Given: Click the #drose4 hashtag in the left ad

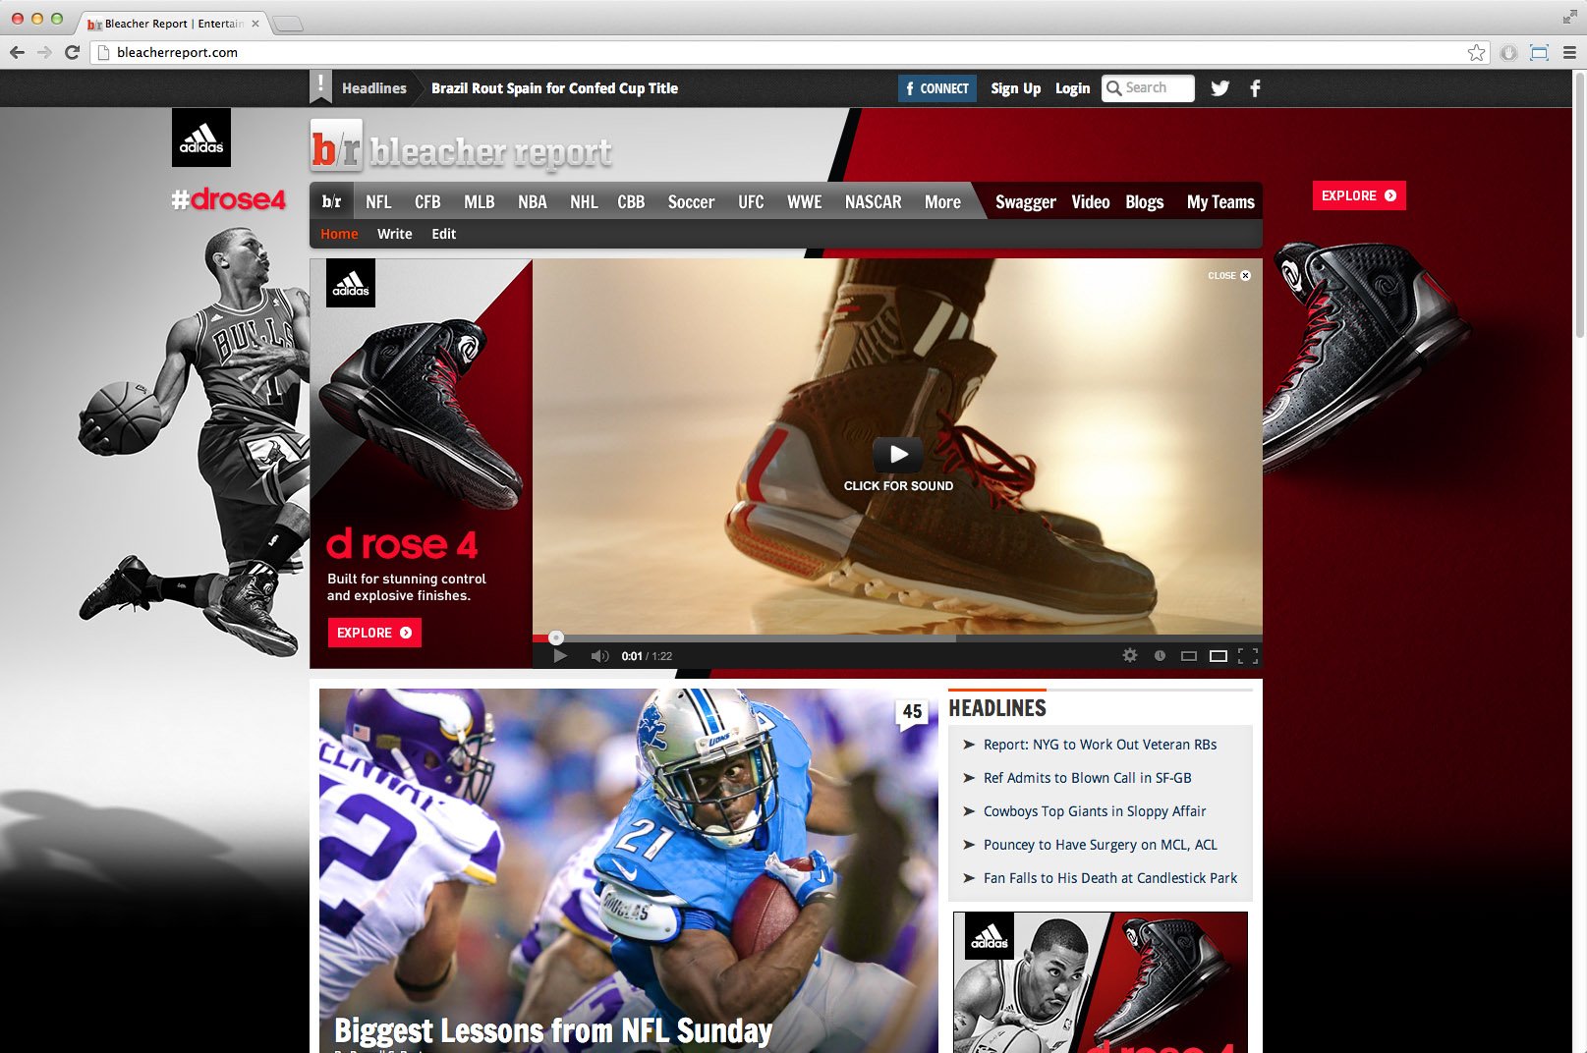Looking at the screenshot, I should (x=228, y=199).
